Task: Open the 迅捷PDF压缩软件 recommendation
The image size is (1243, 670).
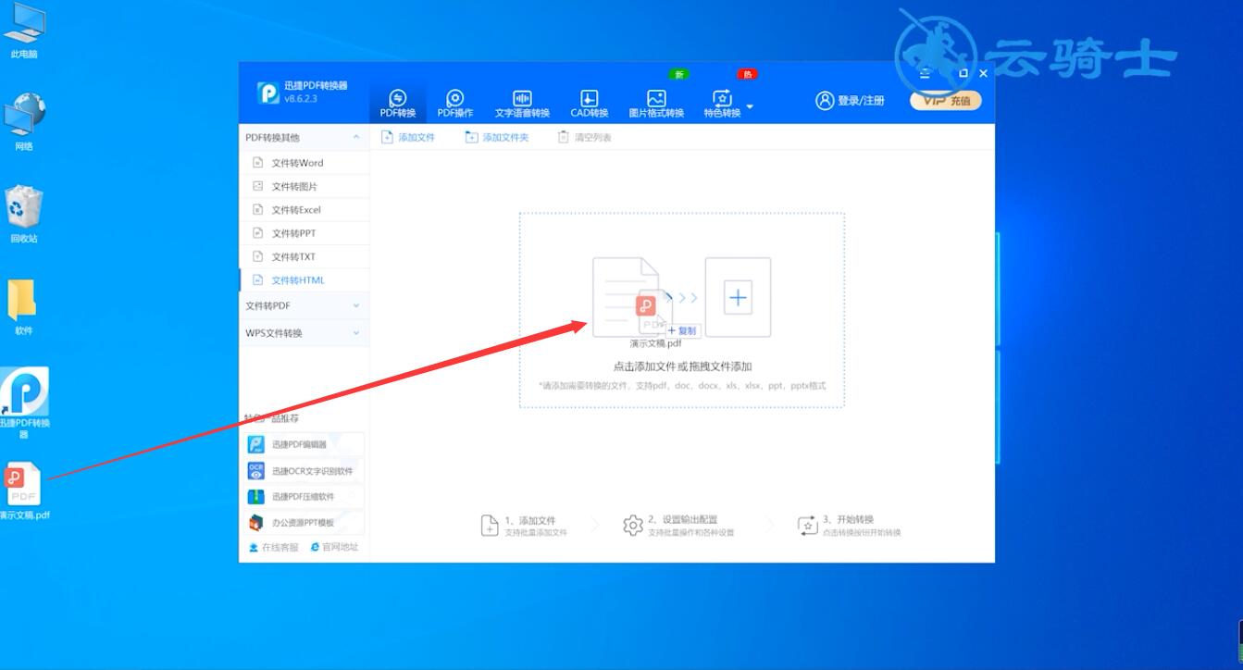Action: [305, 497]
